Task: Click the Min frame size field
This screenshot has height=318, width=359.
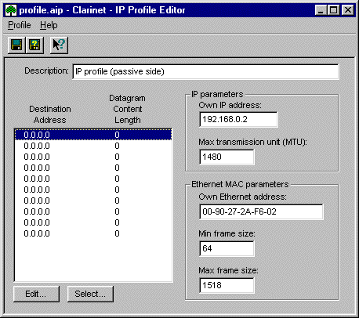Action: (227, 248)
